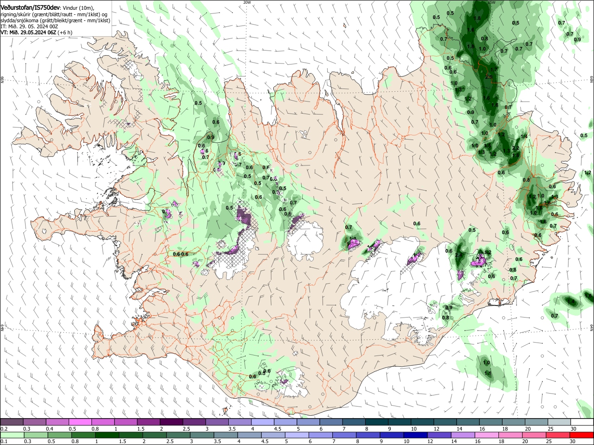Viewport: 594px width, 445px height.
Task: Click the '15W' longitude label at the top edge
Action: point(491,2)
